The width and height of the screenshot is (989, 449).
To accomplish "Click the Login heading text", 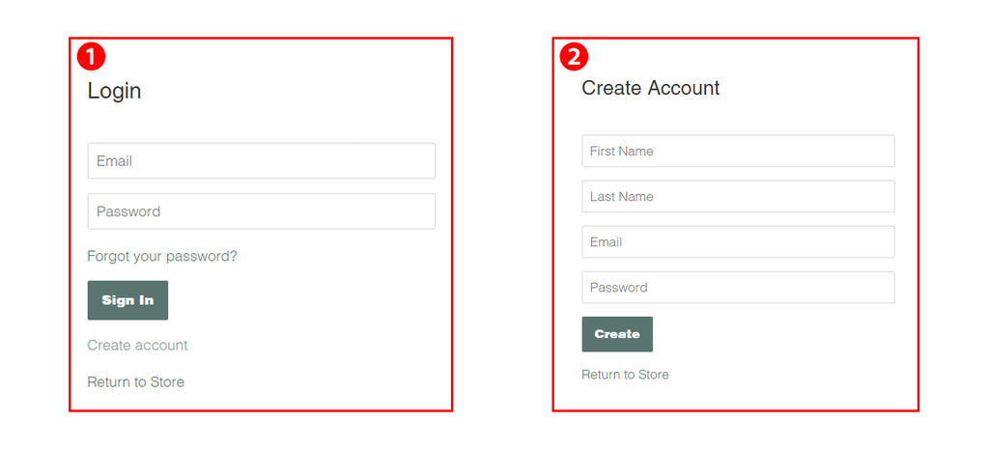I will 114,92.
